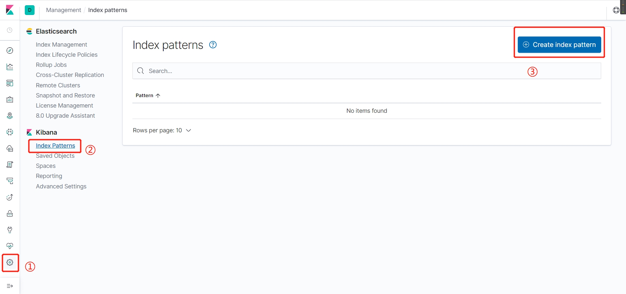Open Stack Monitoring heartbeat icon
This screenshot has width=626, height=294.
pos(10,246)
